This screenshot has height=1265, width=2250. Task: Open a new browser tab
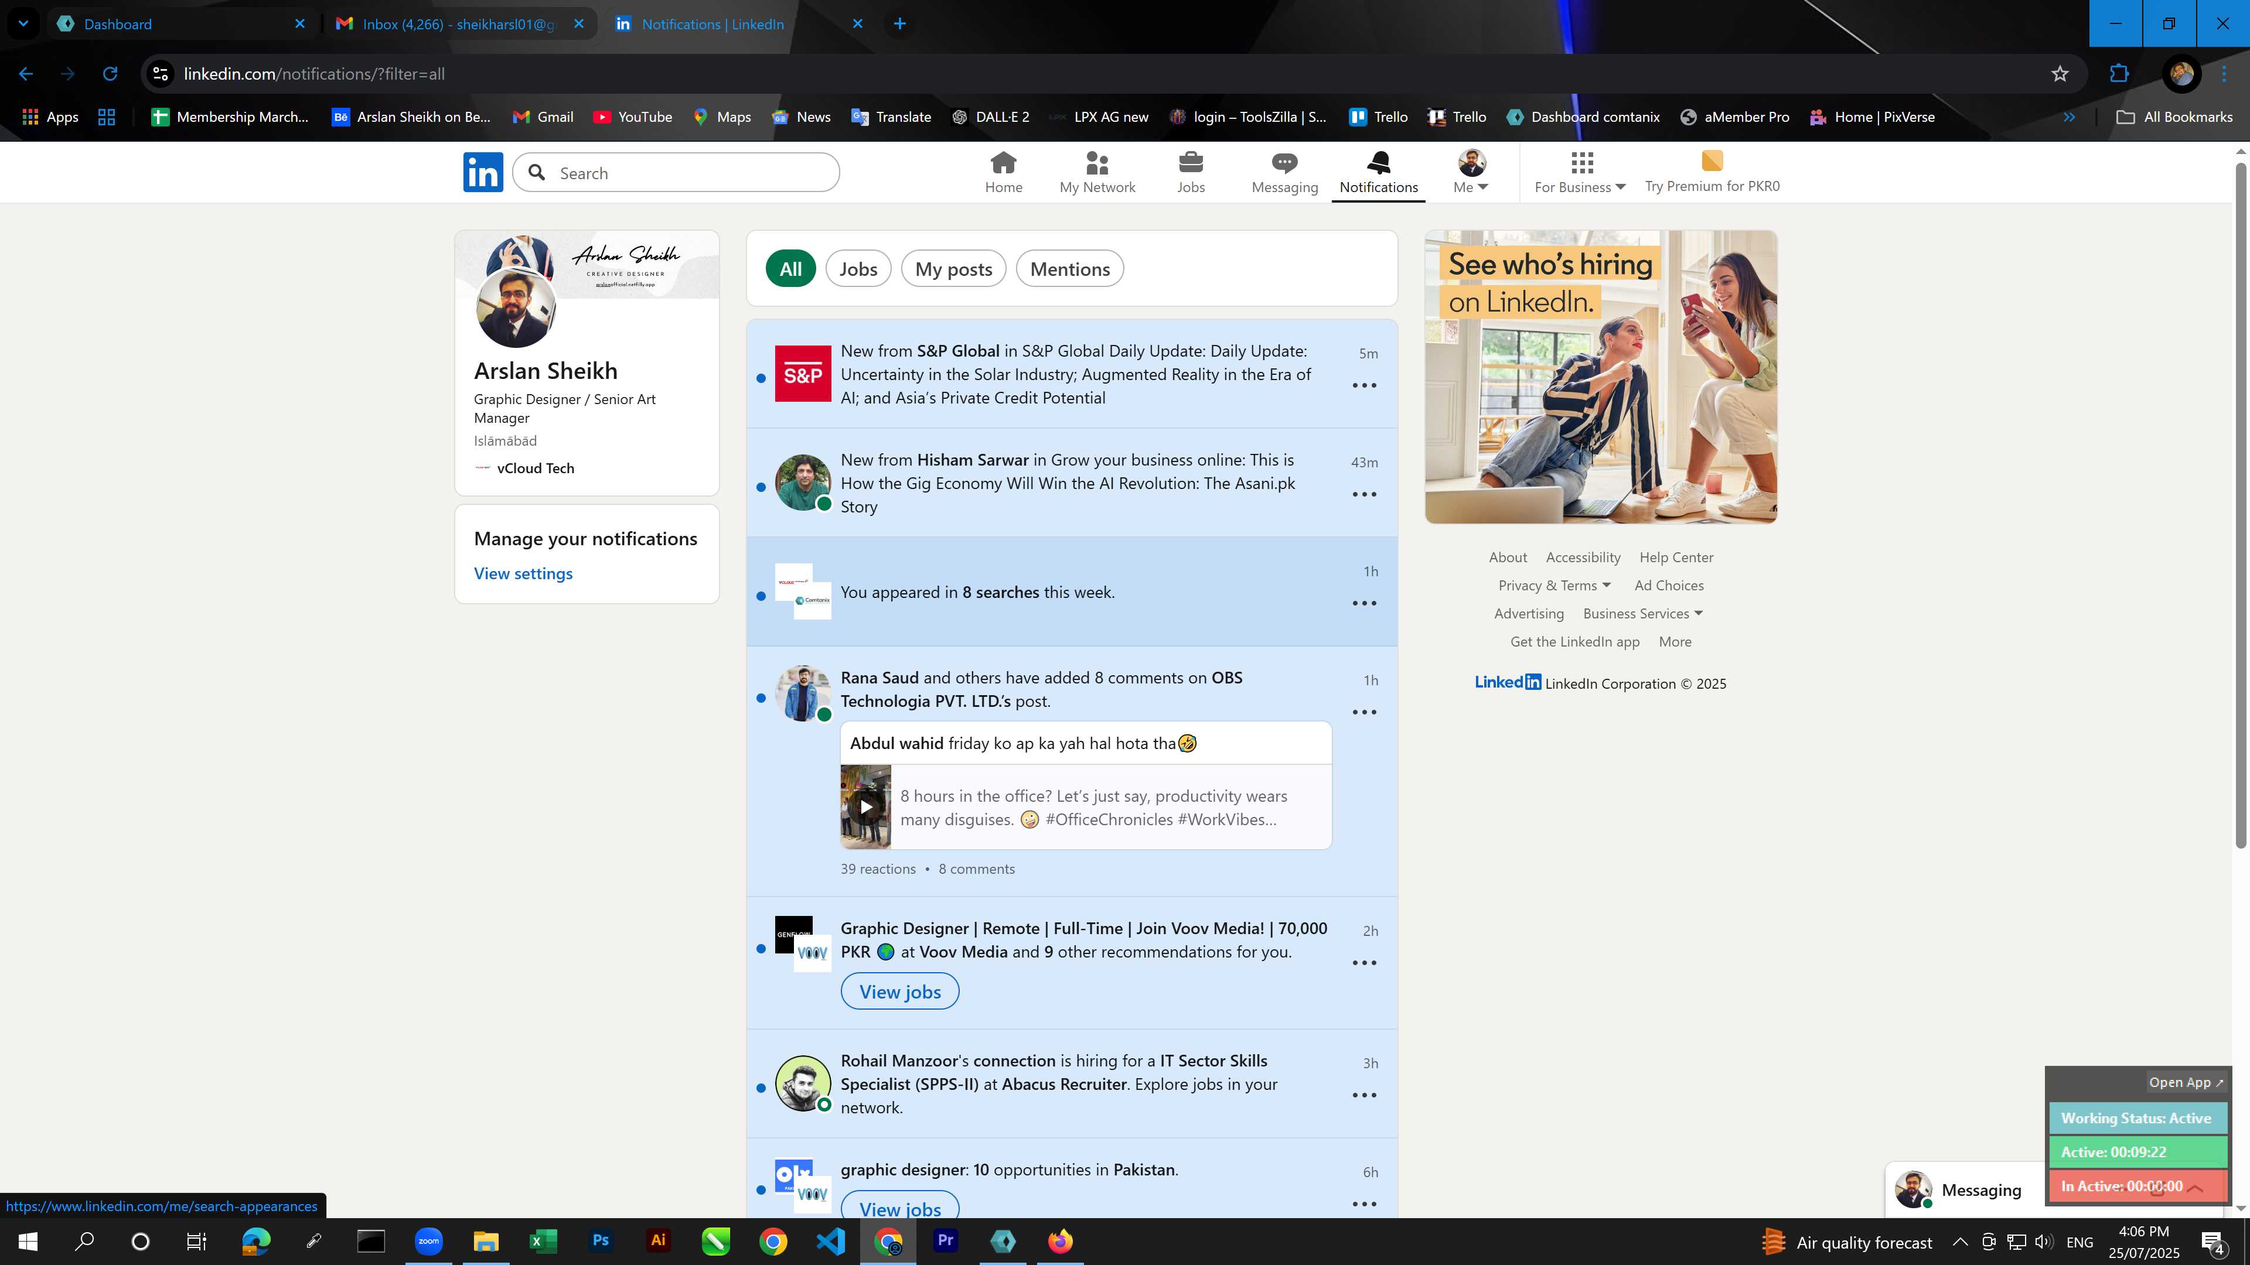(899, 23)
